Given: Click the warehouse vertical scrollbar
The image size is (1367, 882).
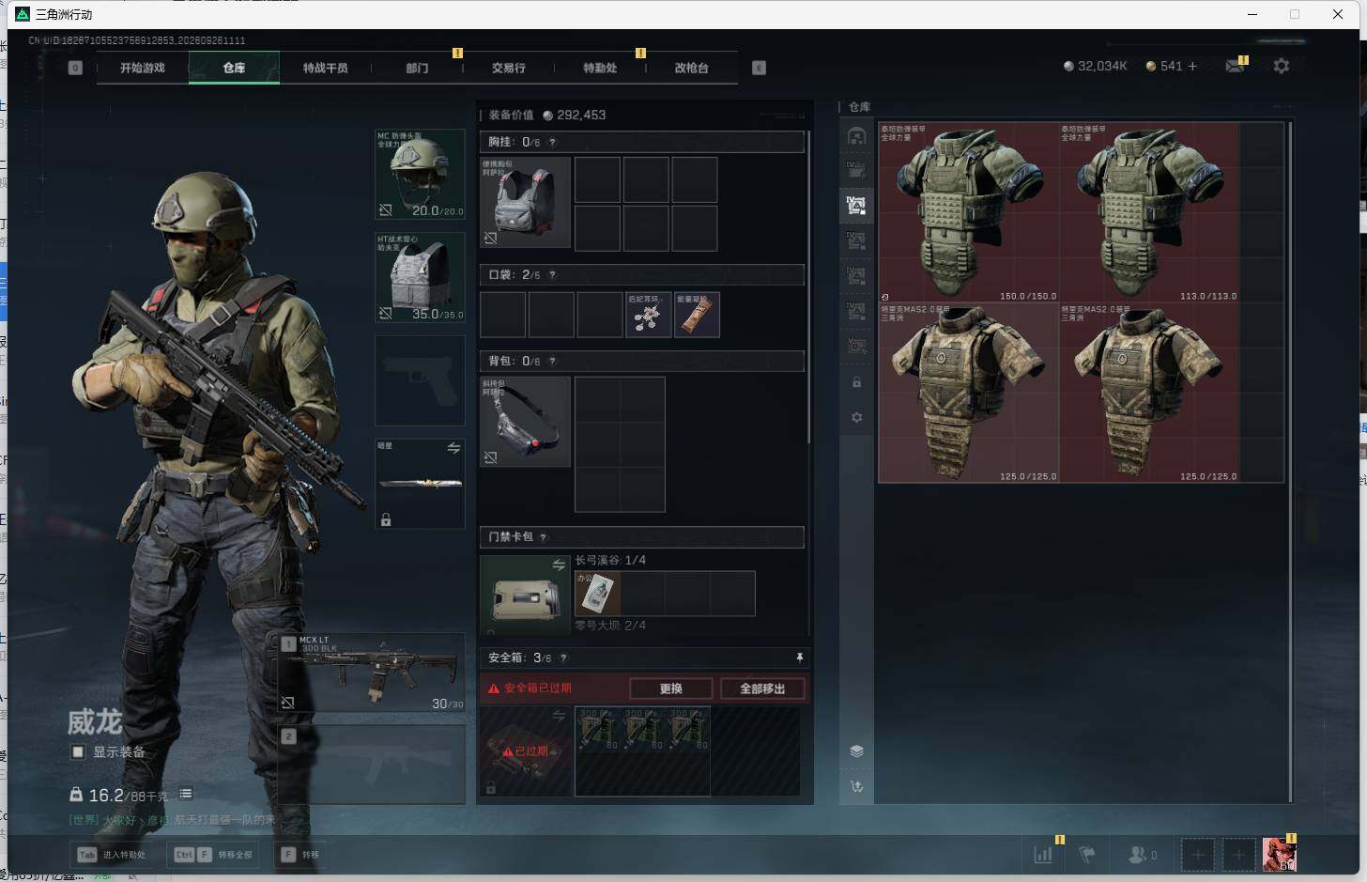Looking at the screenshot, I should point(1291,461).
